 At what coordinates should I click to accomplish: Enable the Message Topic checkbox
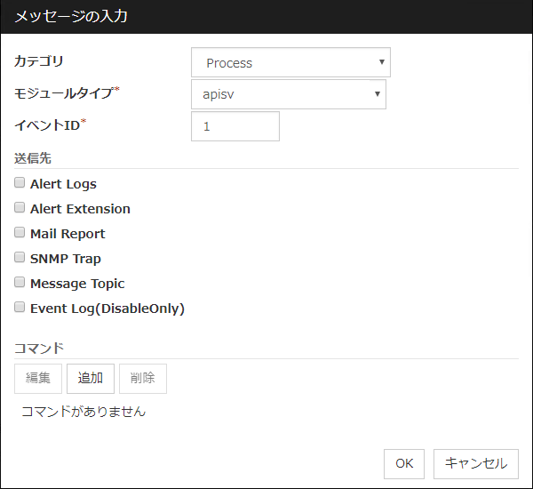pyautogui.click(x=20, y=283)
